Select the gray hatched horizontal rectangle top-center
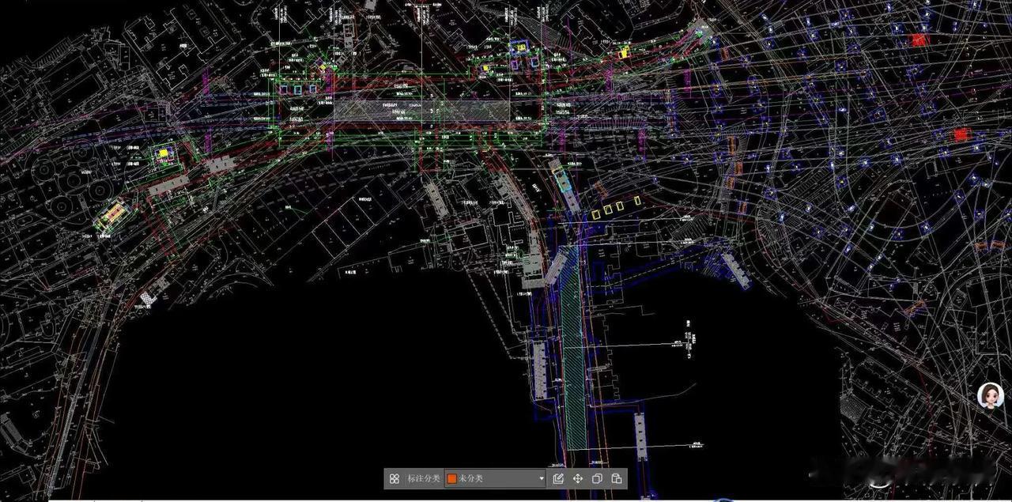This screenshot has height=502, width=1012. coord(421,111)
